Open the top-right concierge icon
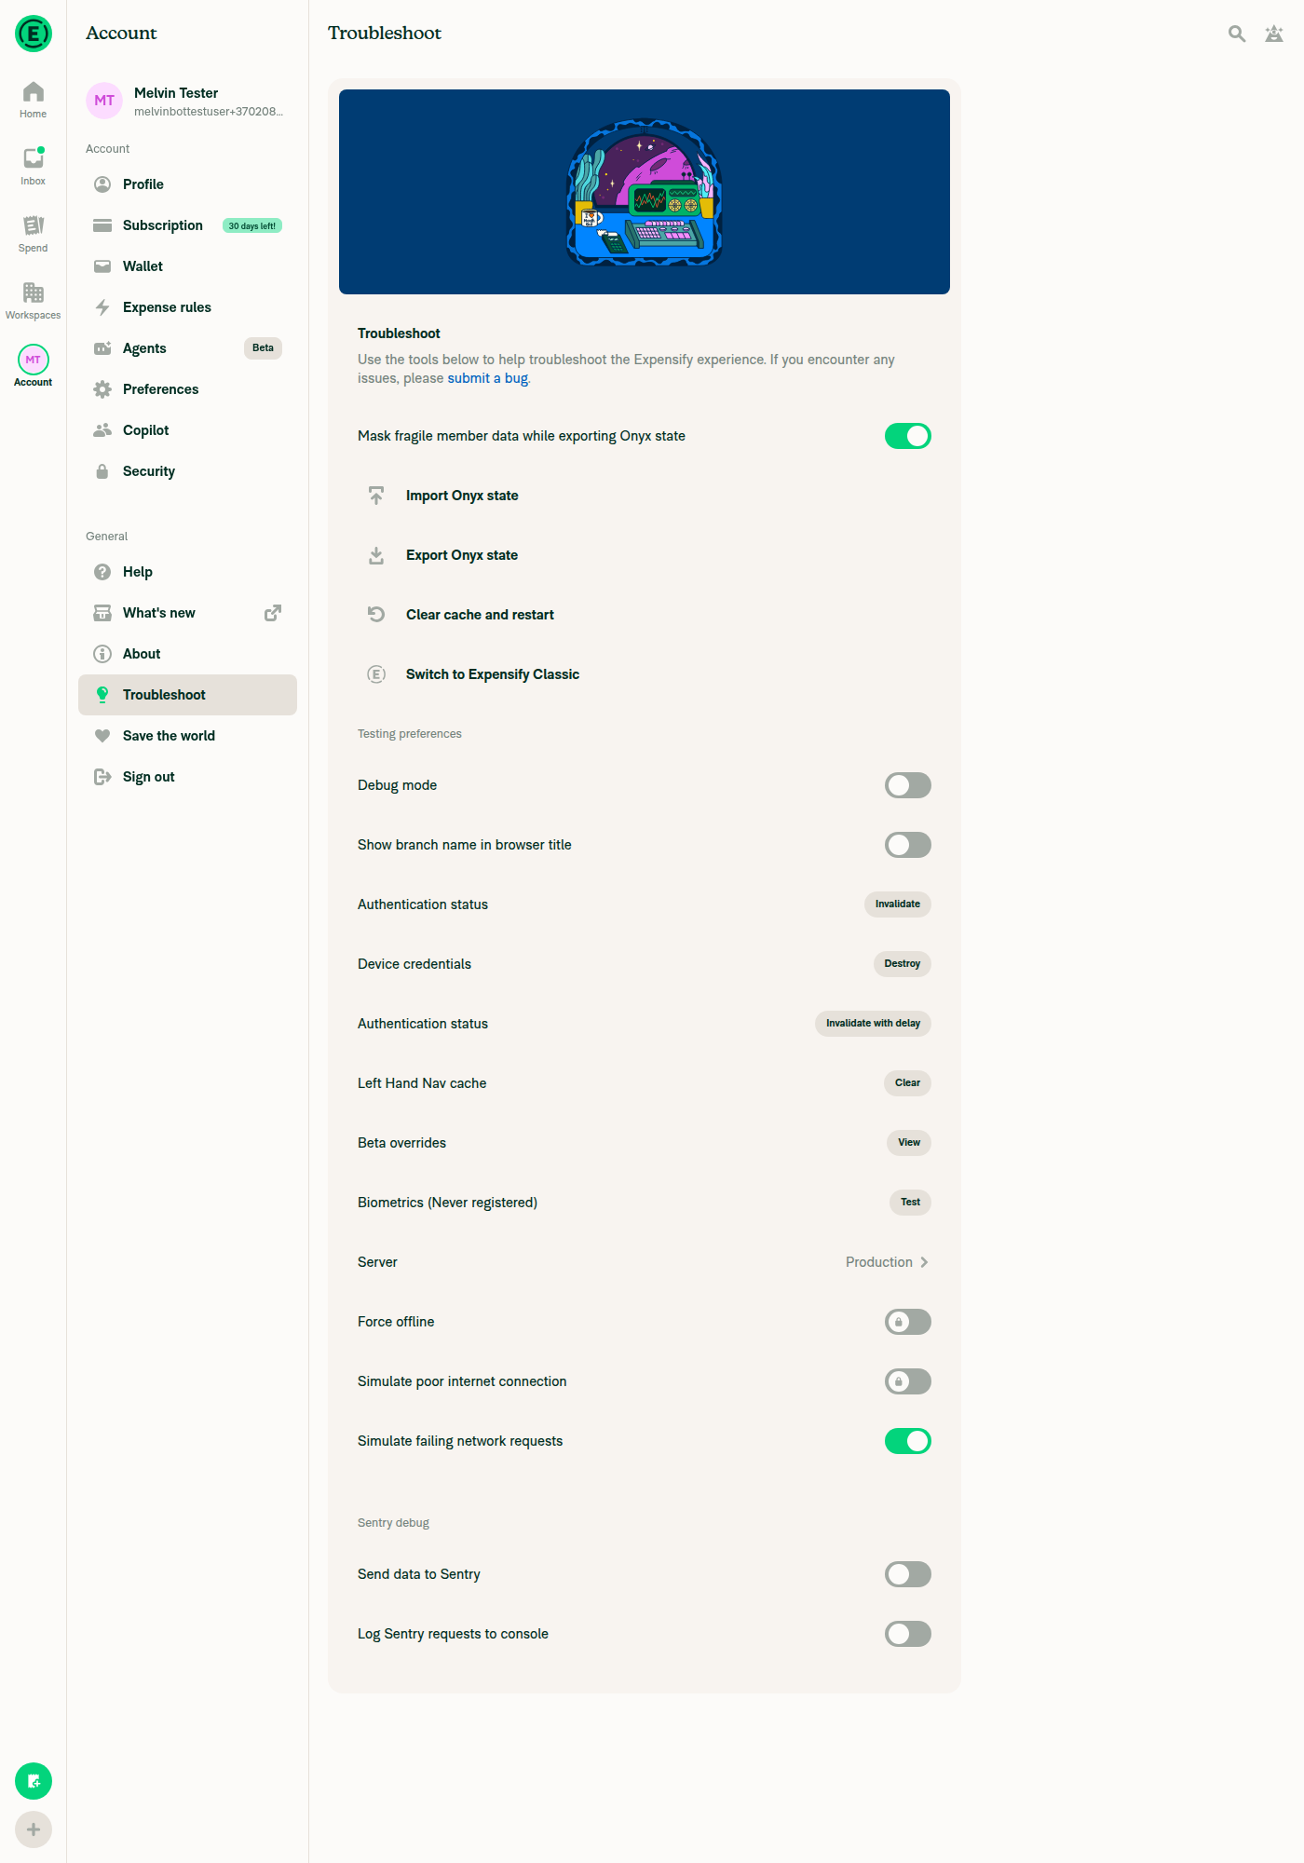1304x1863 pixels. click(x=1274, y=34)
